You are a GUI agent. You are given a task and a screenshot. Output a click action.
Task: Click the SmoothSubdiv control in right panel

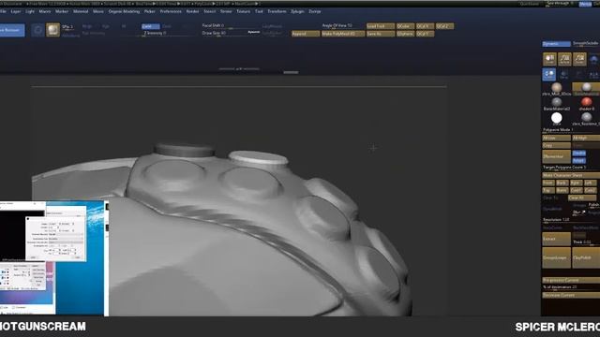(x=586, y=44)
